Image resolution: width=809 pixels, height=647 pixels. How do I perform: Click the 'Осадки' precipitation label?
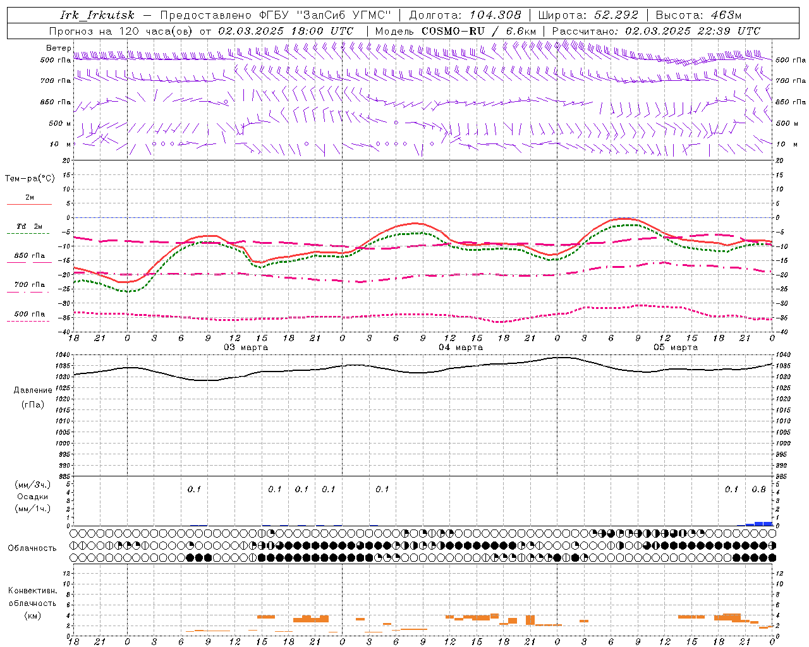[32, 497]
